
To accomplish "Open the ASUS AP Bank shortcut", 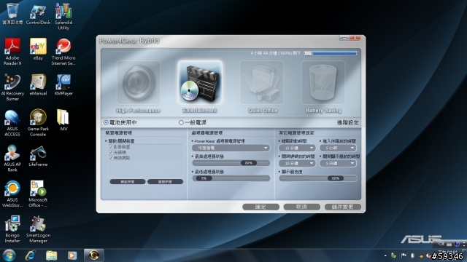I will click(x=12, y=158).
